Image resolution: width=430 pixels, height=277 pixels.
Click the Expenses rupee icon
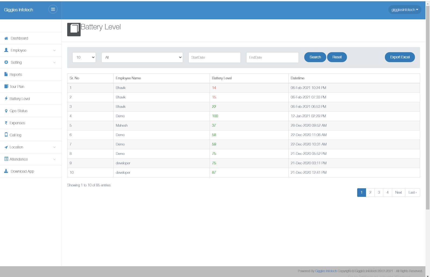pyautogui.click(x=6, y=123)
